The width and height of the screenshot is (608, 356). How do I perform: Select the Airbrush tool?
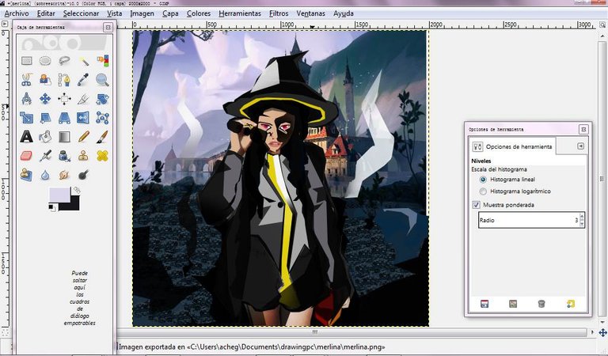pyautogui.click(x=45, y=156)
